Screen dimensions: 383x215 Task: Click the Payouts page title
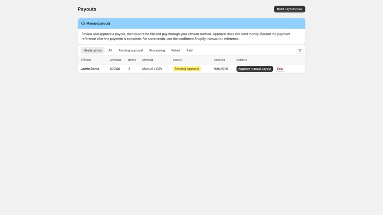coord(87,9)
